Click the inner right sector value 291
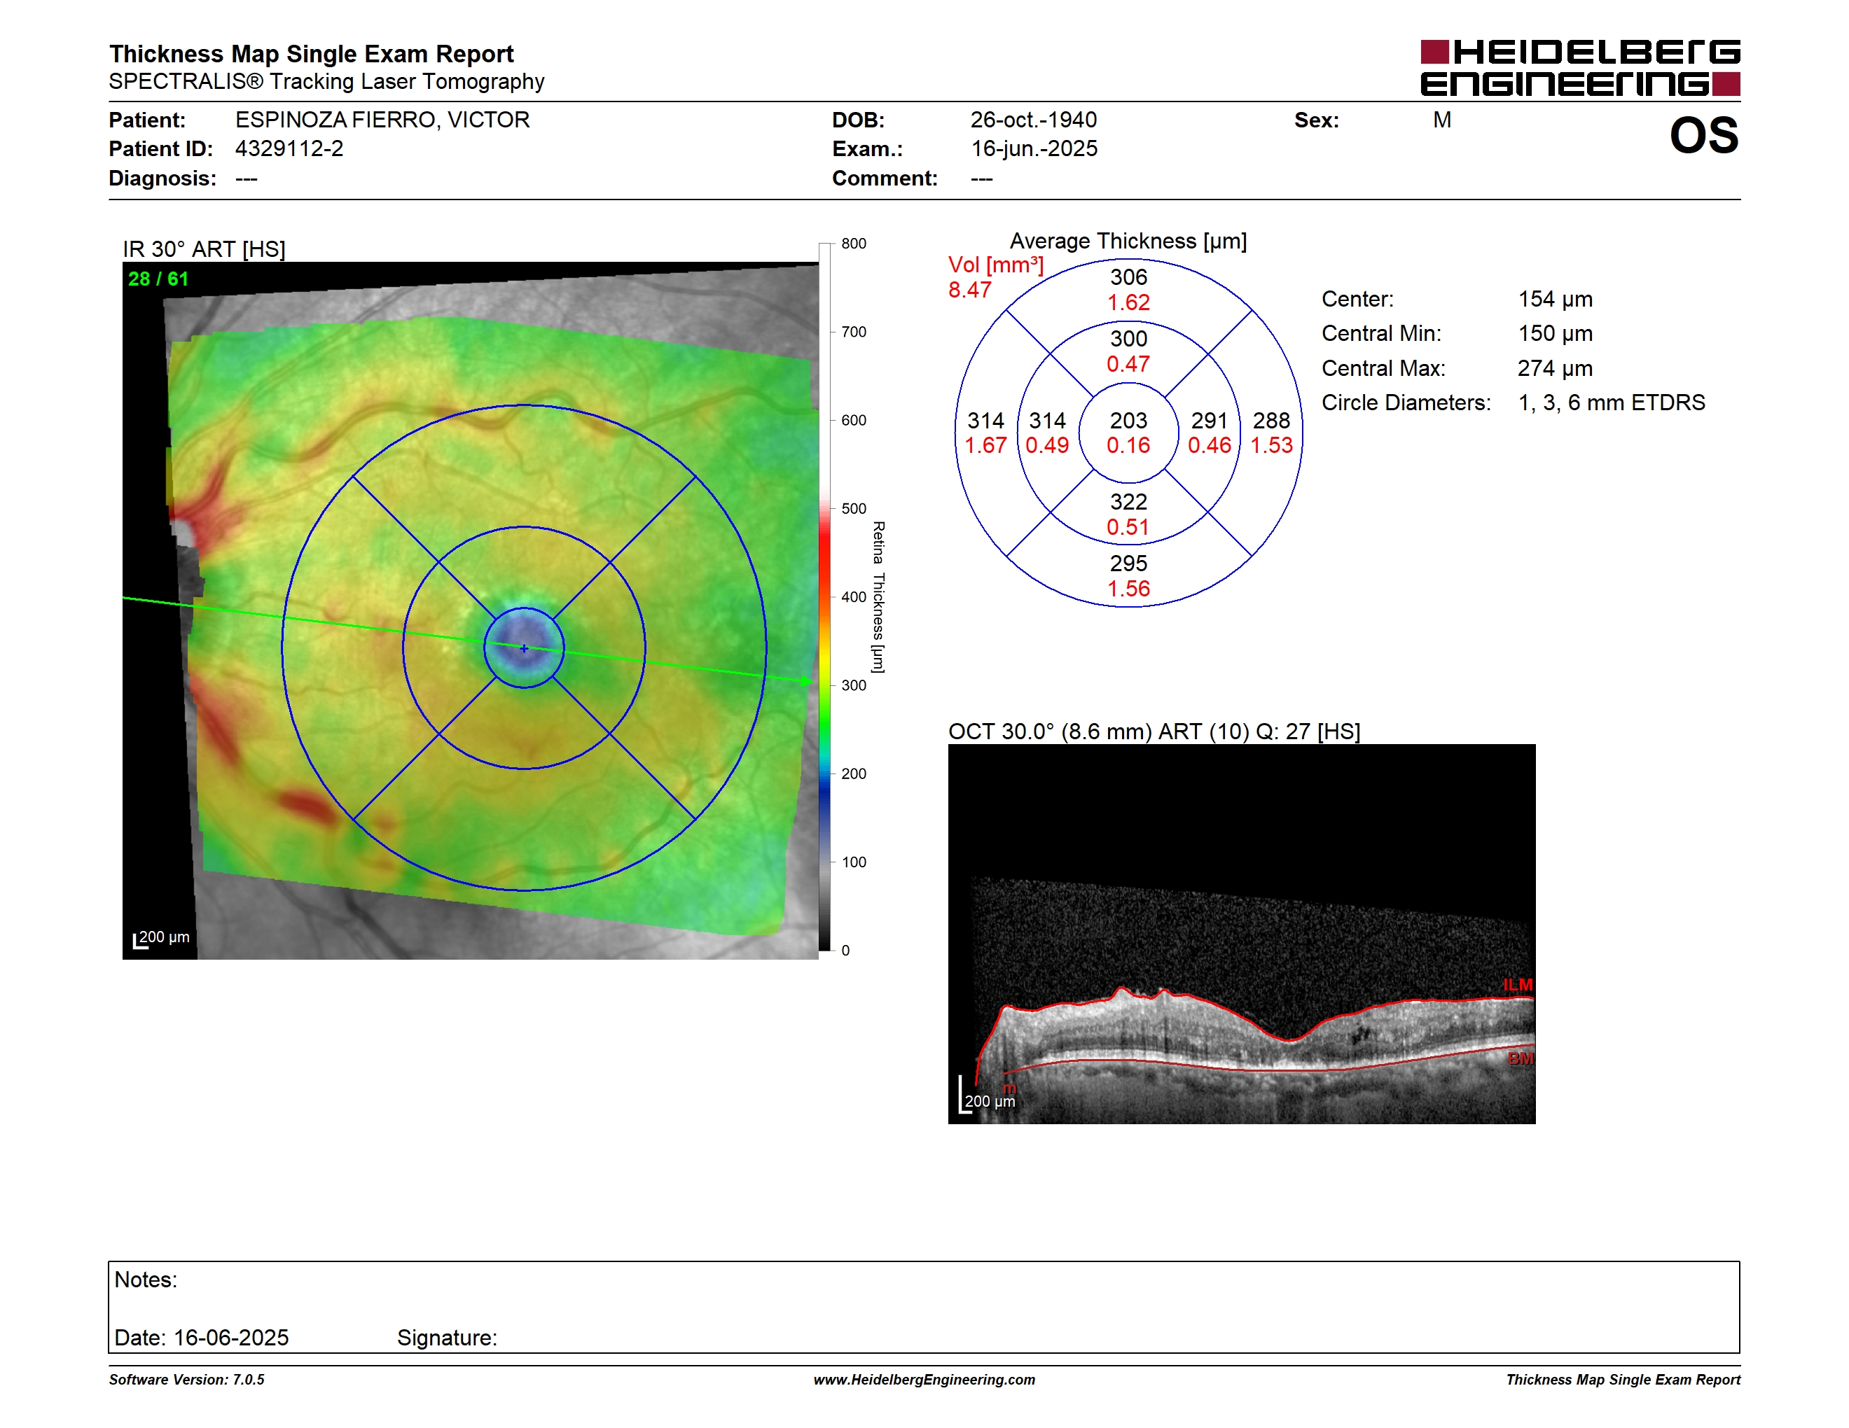Viewport: 1849px width, 1428px height. [x=1209, y=421]
